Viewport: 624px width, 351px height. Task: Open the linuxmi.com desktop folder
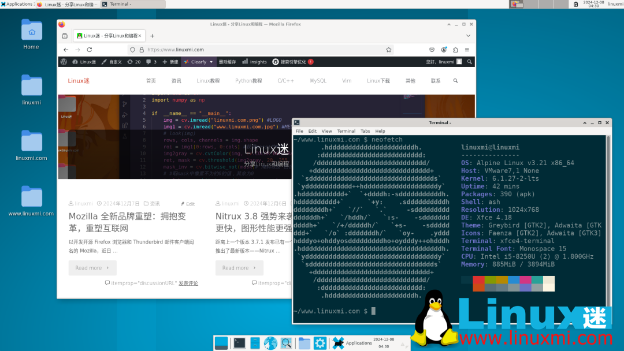click(x=31, y=145)
